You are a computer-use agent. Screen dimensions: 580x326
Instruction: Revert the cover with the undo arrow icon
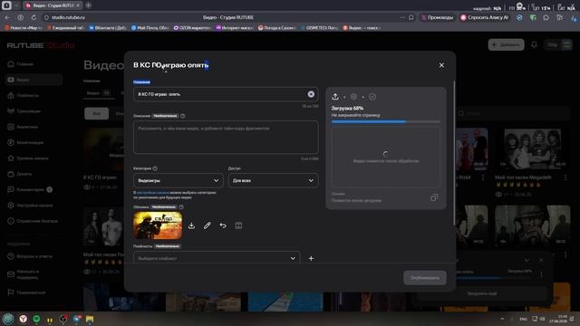[x=223, y=225]
